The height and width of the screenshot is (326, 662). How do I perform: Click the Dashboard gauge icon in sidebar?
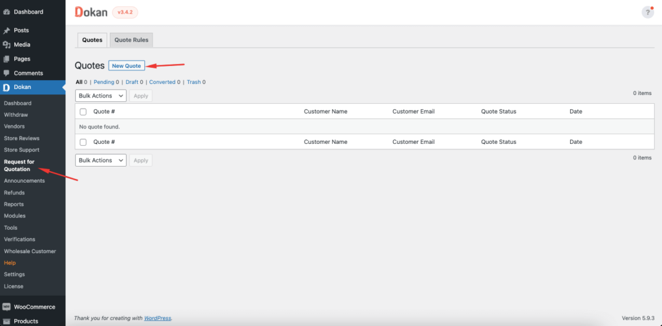pos(6,12)
